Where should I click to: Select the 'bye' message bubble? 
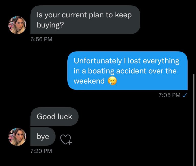point(43,136)
